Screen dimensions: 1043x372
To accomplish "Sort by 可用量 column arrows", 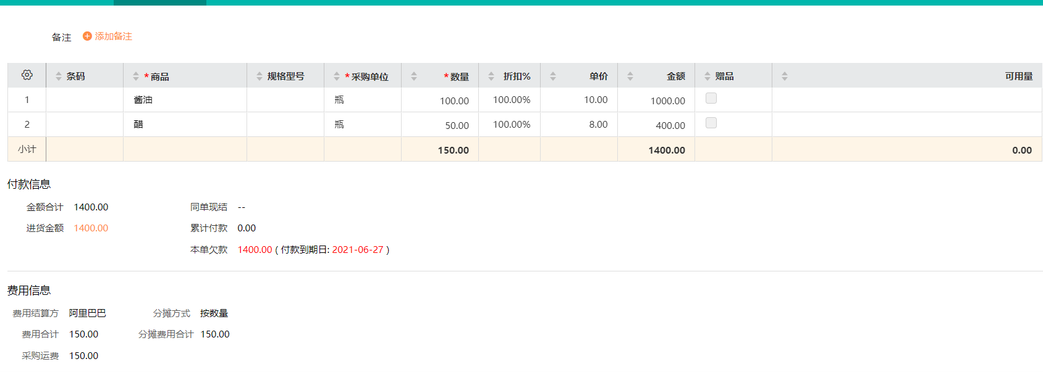I will 785,76.
